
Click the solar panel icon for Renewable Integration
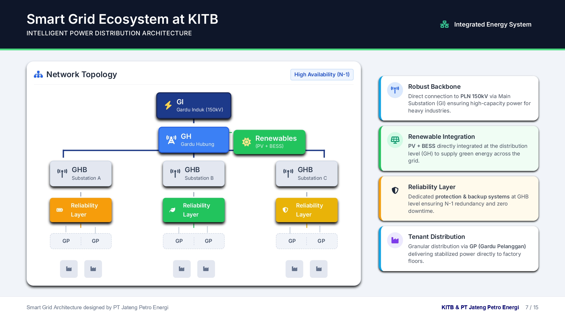(x=395, y=140)
